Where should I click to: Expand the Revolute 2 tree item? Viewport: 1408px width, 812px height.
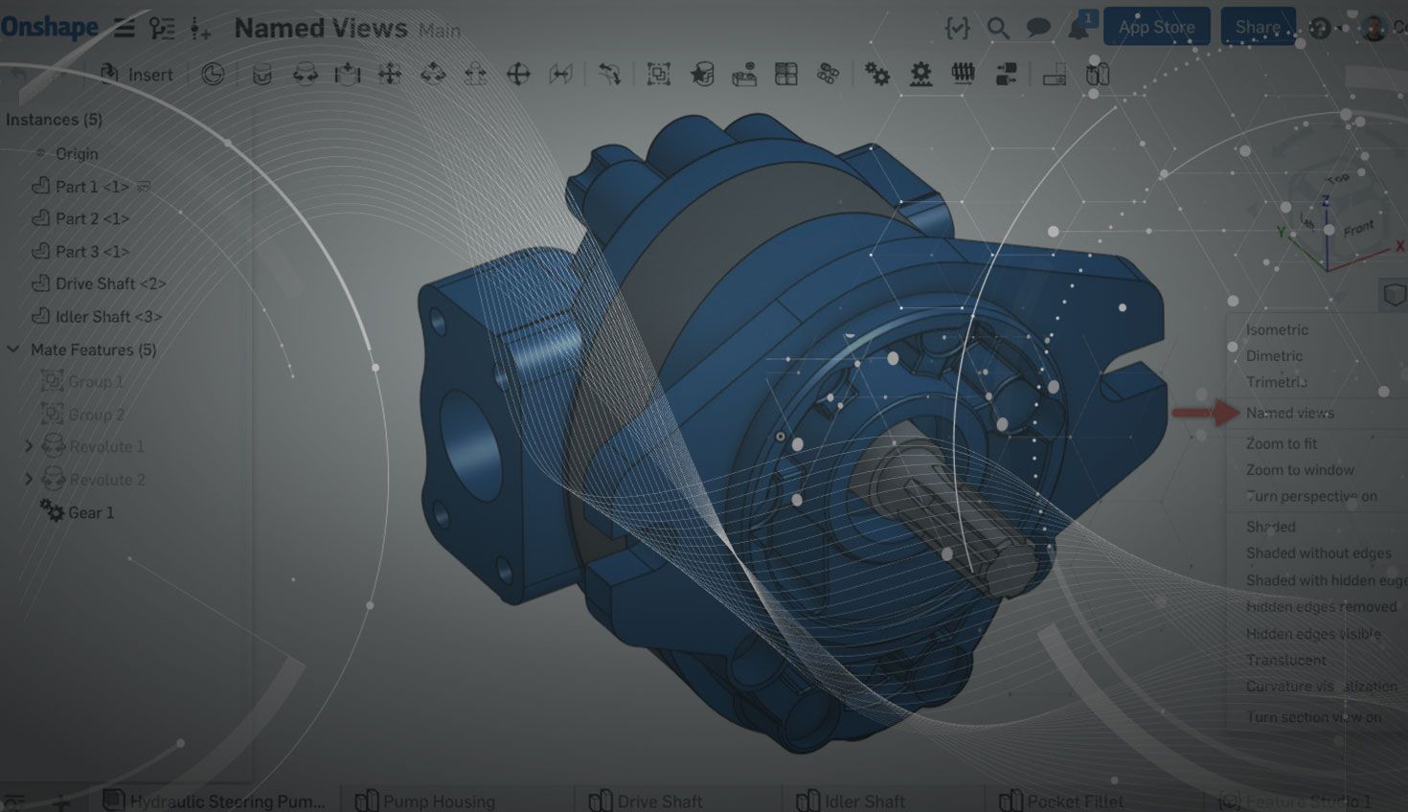coord(29,479)
